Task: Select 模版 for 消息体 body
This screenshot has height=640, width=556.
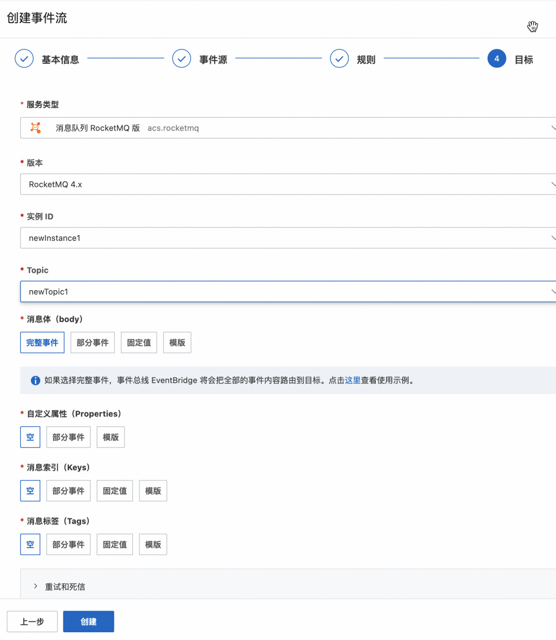Action: [x=177, y=343]
